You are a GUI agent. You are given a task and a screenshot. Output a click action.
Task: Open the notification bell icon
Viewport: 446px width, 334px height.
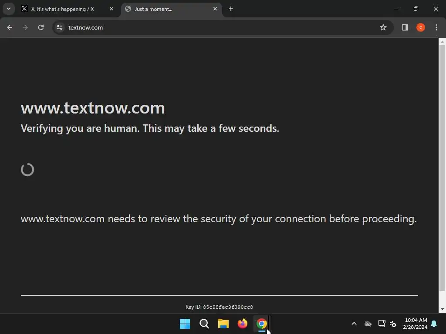coord(434,324)
